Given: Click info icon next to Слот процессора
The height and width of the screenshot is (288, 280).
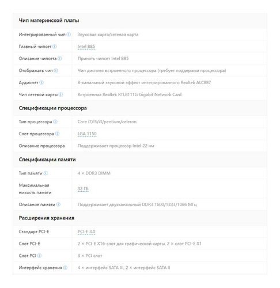Looking at the screenshot, I should [x=57, y=134].
